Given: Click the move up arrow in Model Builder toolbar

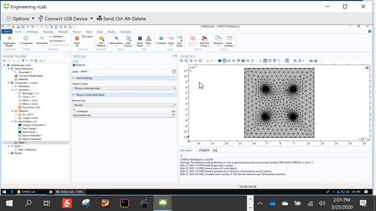Looking at the screenshot, I should 14,61.
